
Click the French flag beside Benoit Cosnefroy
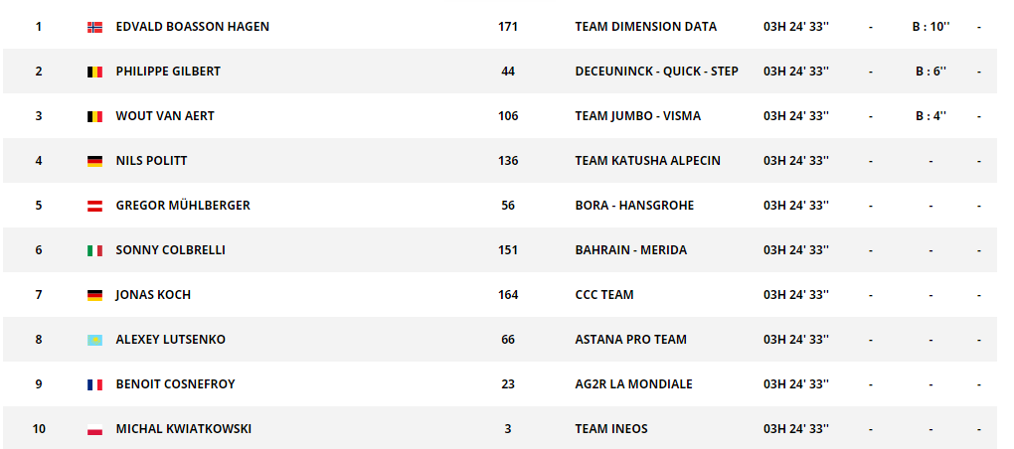95,384
